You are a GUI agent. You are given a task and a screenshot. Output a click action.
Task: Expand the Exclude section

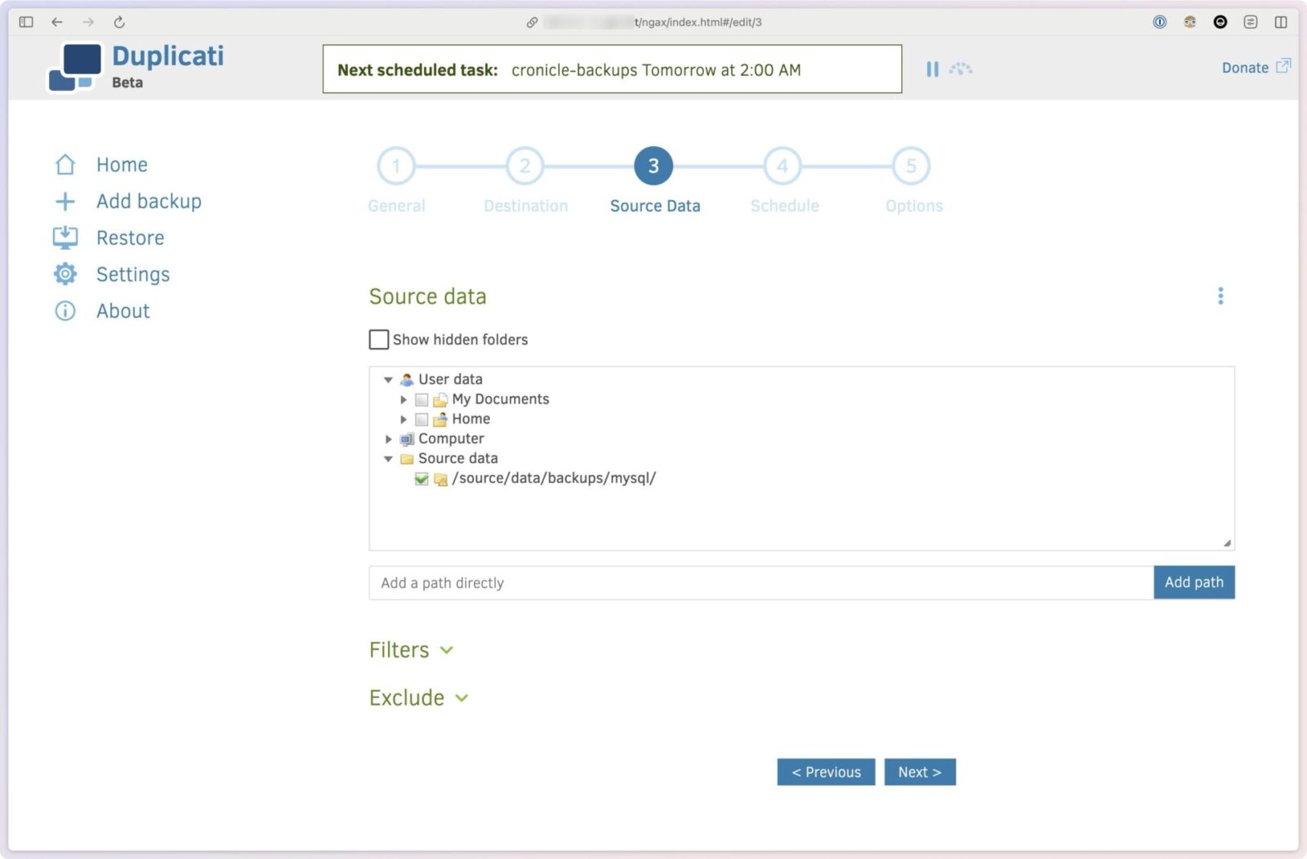tap(418, 698)
